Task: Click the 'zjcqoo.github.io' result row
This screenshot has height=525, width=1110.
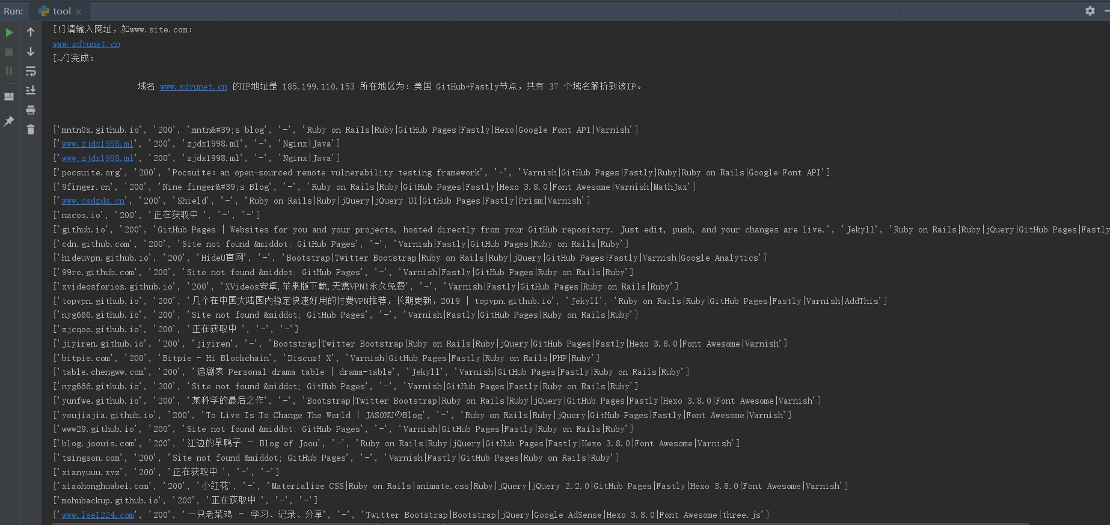Action: [x=176, y=329]
